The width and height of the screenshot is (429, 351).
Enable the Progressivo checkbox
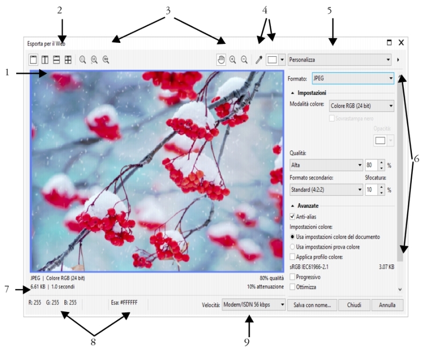pyautogui.click(x=293, y=277)
